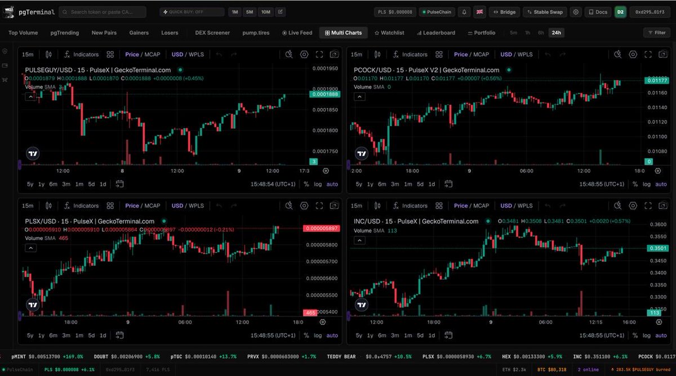The height and width of the screenshot is (376, 676).
Task: Open settings hexagon in PCOCK chart toolbar
Action: (x=633, y=55)
